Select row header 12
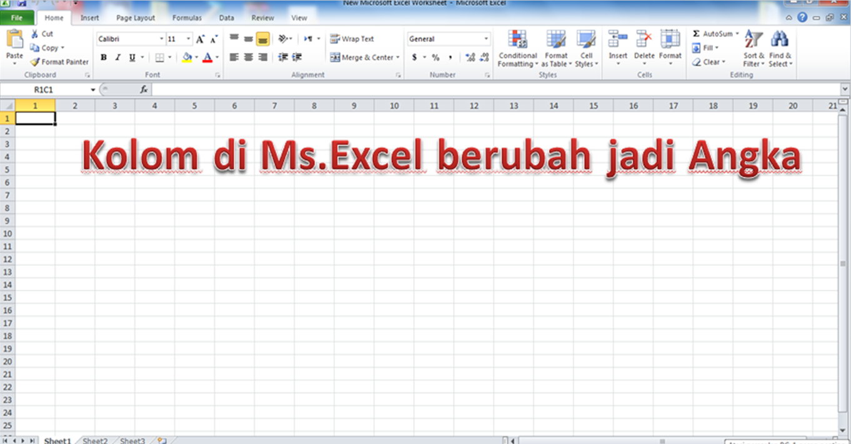This screenshot has height=444, width=851. 7,259
